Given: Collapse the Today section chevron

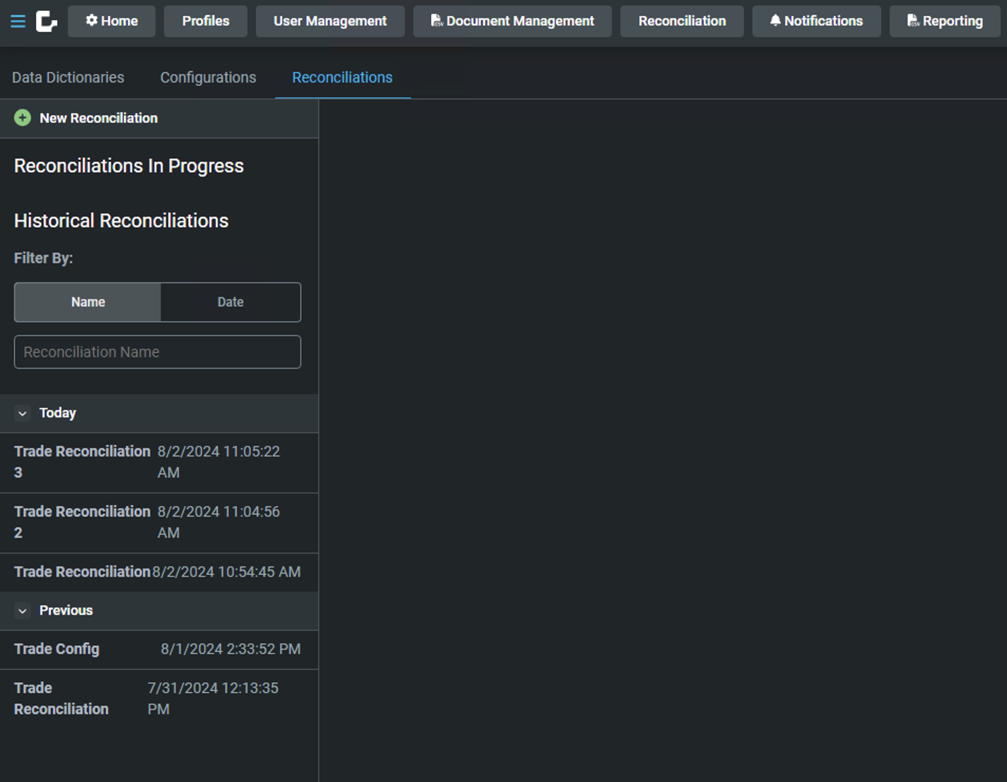Looking at the screenshot, I should 22,413.
